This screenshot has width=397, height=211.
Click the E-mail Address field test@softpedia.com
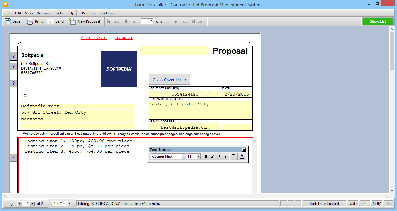[x=185, y=127]
